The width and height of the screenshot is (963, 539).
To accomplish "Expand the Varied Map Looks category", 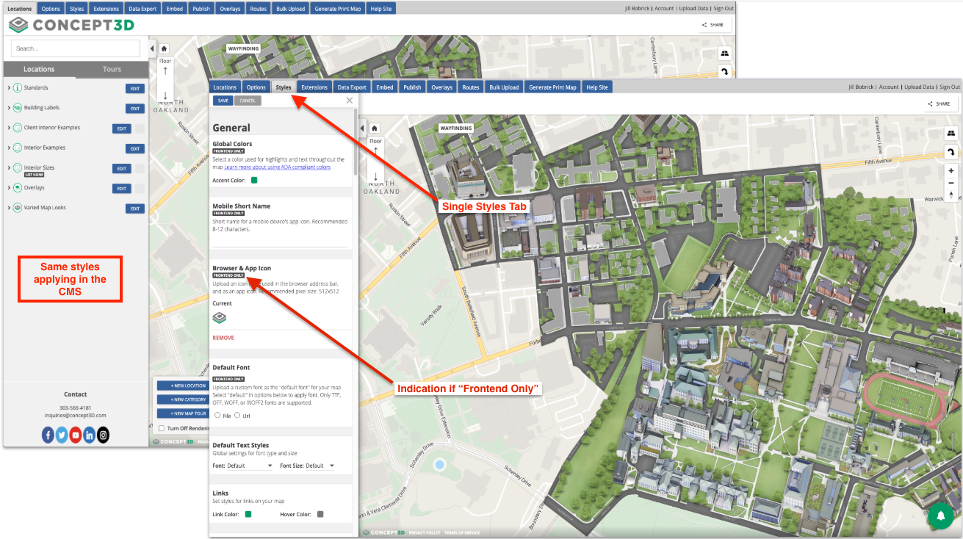I will point(8,208).
